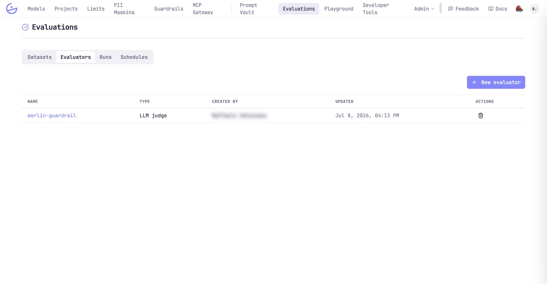Open the Prompt Vault
This screenshot has width=547, height=284.
(249, 9)
